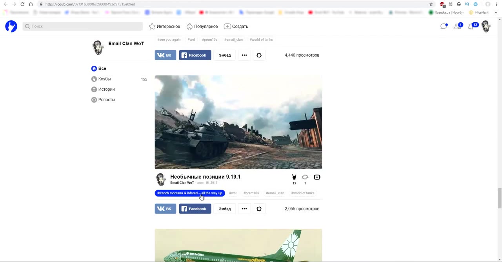Open more options menu next to top Эмбед
The image size is (502, 262).
244,55
